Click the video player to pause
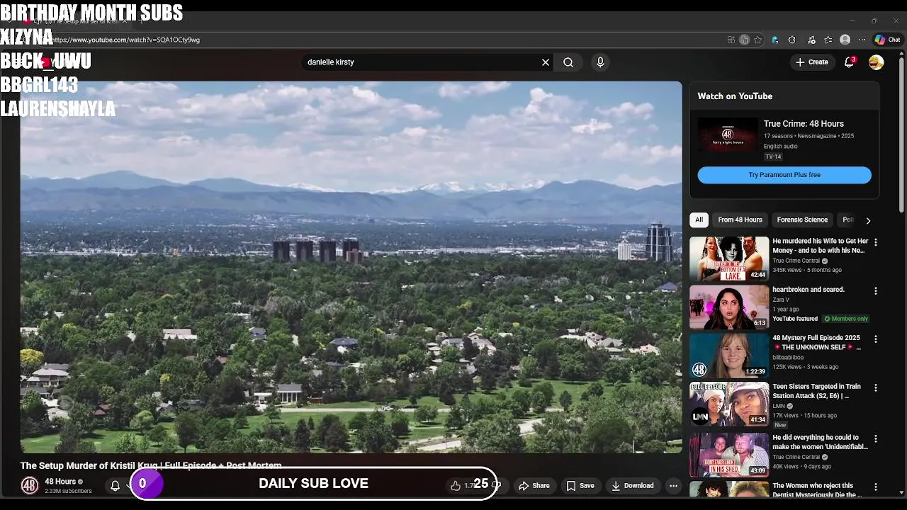The width and height of the screenshot is (907, 510). 351,267
